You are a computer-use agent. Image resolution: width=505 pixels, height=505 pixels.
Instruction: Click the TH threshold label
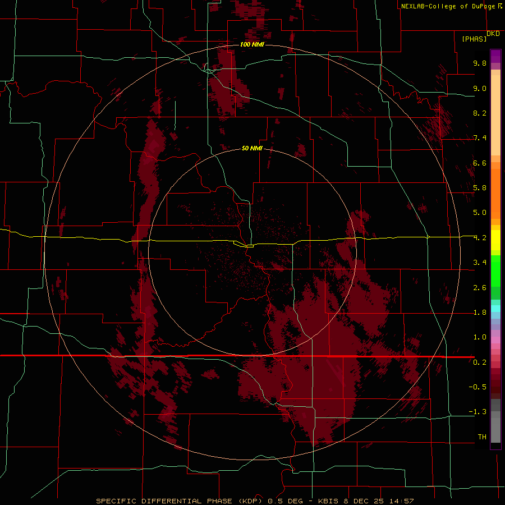(482, 437)
